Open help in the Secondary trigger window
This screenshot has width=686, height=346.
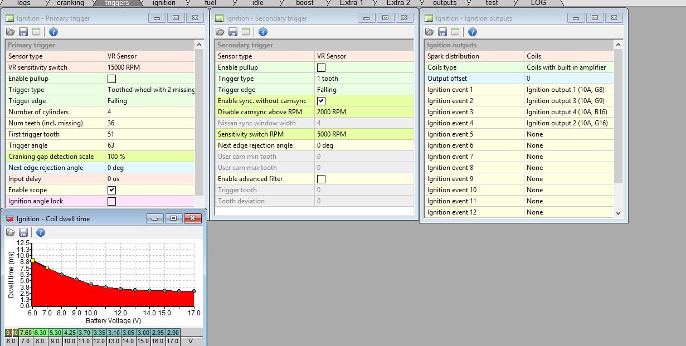click(x=263, y=32)
